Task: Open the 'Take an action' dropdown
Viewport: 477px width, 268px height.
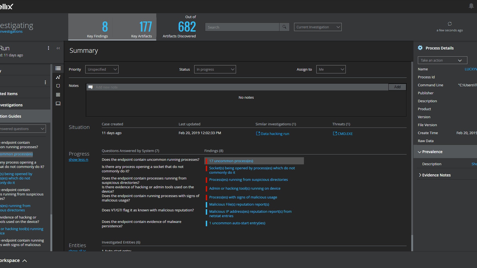Action: point(442,60)
